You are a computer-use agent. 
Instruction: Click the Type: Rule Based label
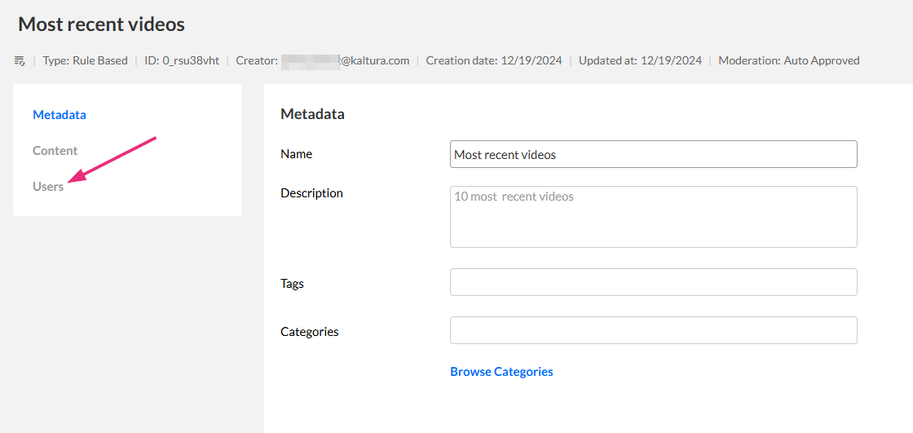(x=85, y=60)
